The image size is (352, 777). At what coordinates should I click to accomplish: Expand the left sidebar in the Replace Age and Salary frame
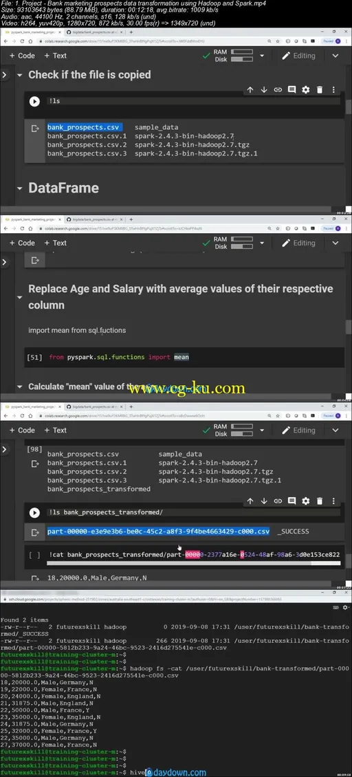[4, 262]
